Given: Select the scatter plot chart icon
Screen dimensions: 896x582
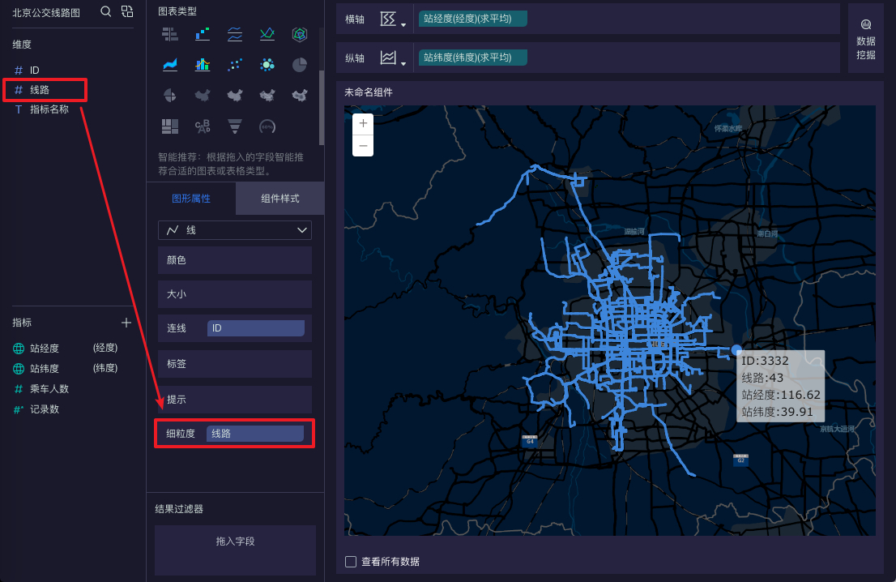Looking at the screenshot, I should (235, 65).
